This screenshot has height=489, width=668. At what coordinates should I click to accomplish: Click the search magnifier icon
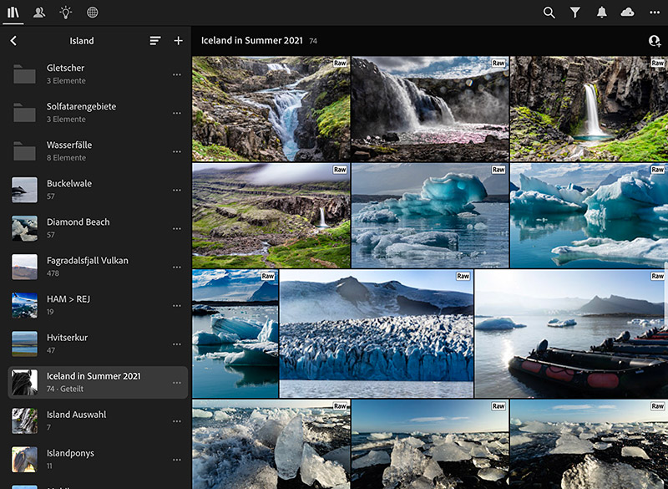click(549, 13)
